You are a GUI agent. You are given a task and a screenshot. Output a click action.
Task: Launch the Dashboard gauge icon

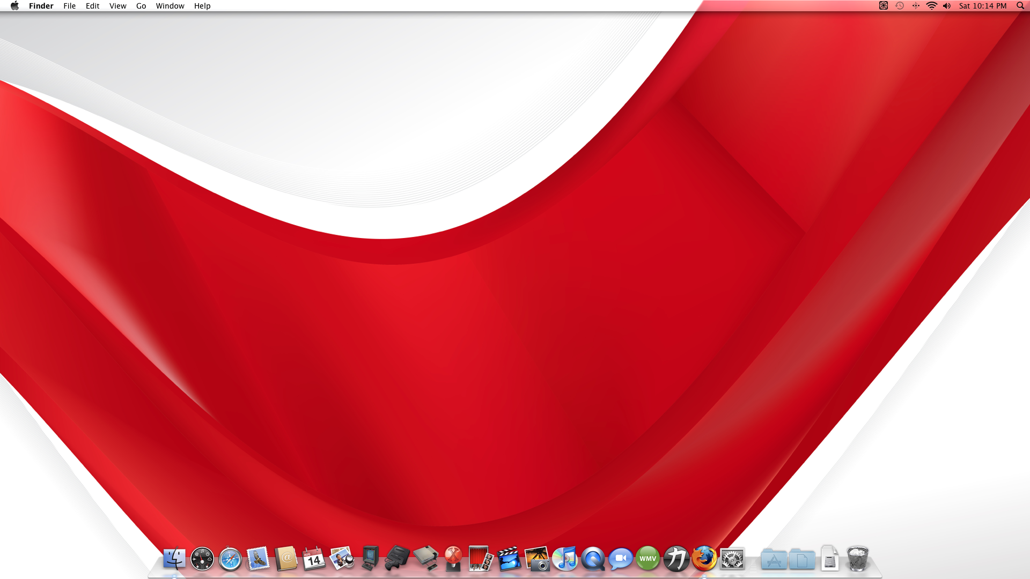(202, 559)
